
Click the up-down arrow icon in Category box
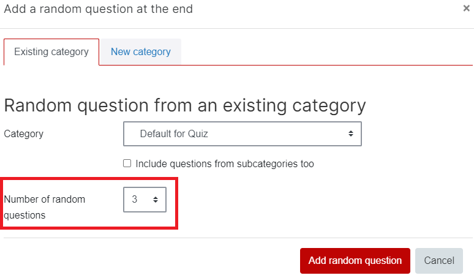pos(351,133)
